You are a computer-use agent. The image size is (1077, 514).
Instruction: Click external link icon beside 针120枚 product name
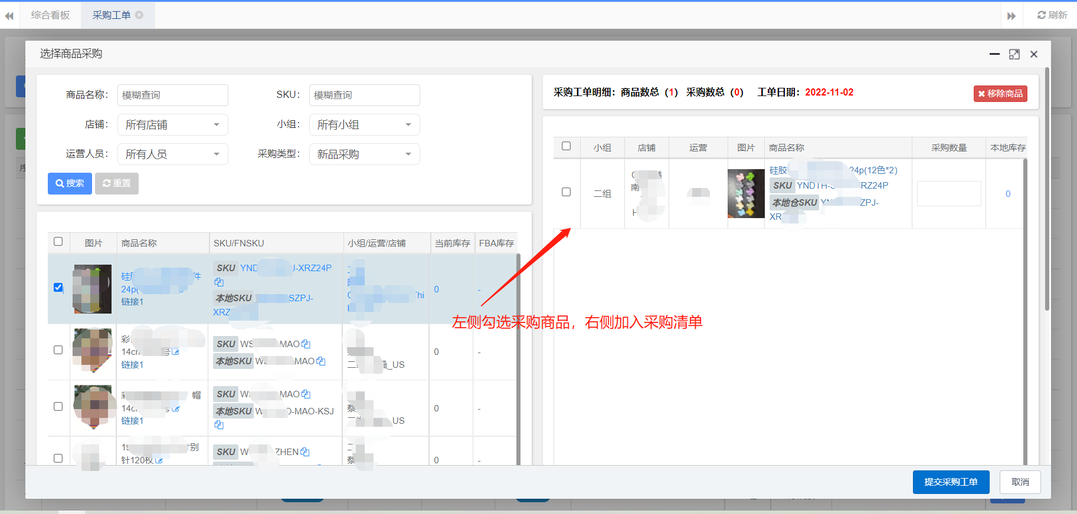(159, 460)
